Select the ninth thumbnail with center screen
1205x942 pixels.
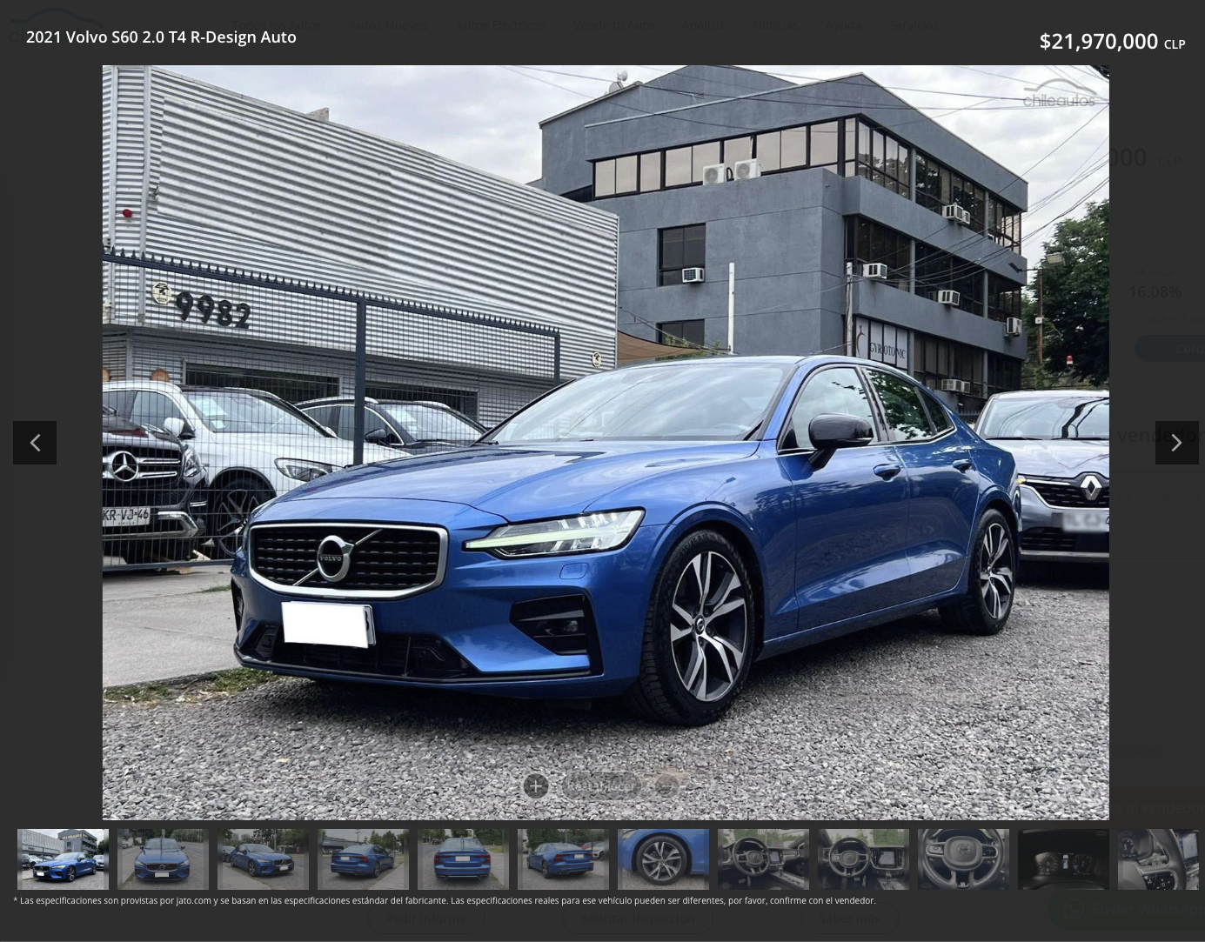coord(863,859)
